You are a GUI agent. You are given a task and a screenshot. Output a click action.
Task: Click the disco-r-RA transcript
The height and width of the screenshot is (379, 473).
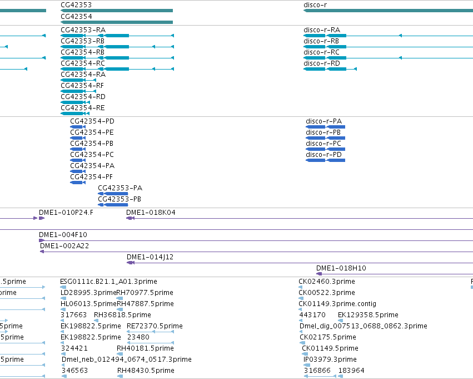pyautogui.click(x=388, y=36)
